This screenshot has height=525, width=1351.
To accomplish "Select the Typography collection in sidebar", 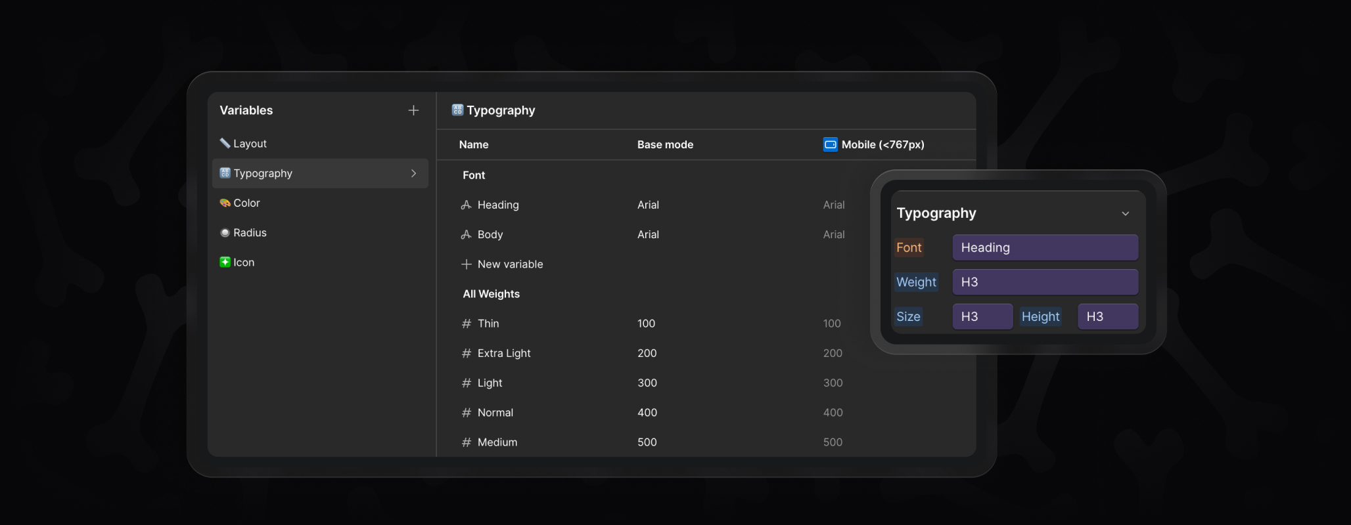I will click(320, 173).
